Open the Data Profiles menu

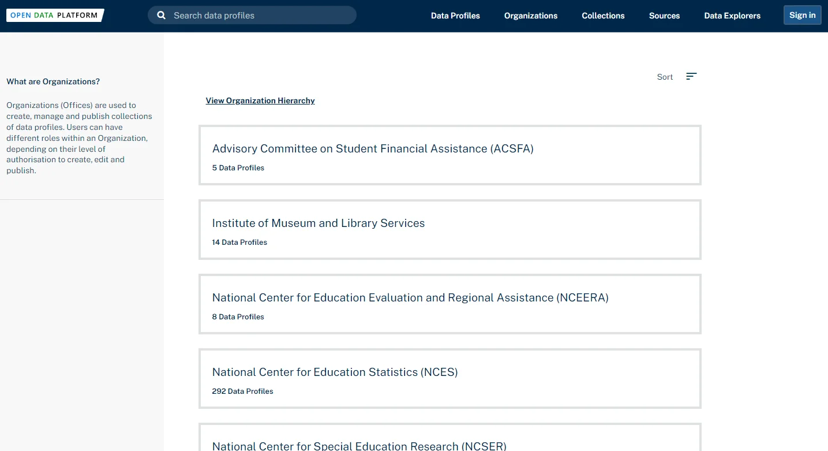455,16
